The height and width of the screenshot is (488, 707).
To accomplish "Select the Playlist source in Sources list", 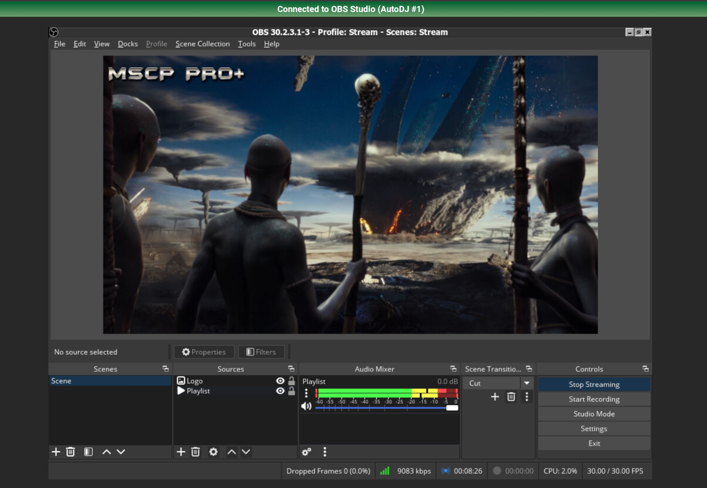I will (x=199, y=391).
